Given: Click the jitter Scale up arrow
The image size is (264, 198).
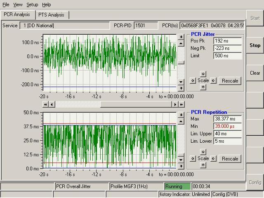Looking at the screenshot, I should coord(203,74).
